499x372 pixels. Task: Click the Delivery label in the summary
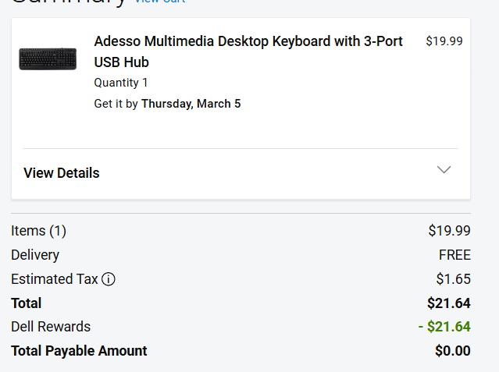tap(35, 255)
